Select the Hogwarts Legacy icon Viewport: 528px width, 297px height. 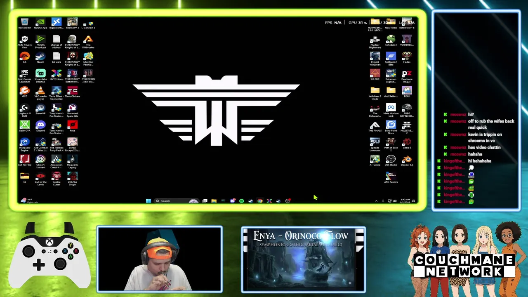(72, 162)
